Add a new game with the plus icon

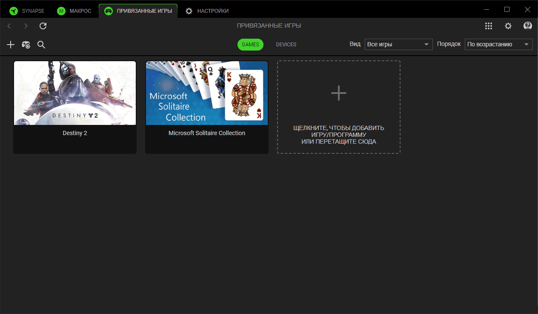pos(11,45)
